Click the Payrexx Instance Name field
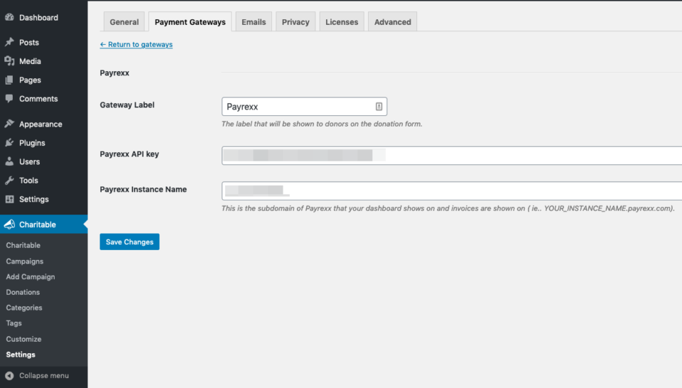Viewport: 682px width, 388px height. tap(452, 190)
